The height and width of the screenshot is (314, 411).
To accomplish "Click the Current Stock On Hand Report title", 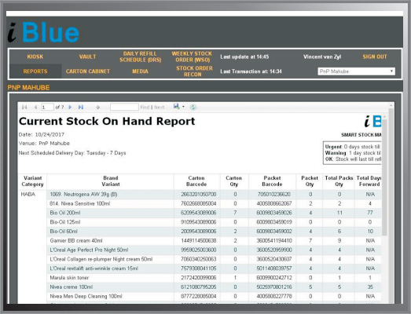I will click(x=107, y=121).
